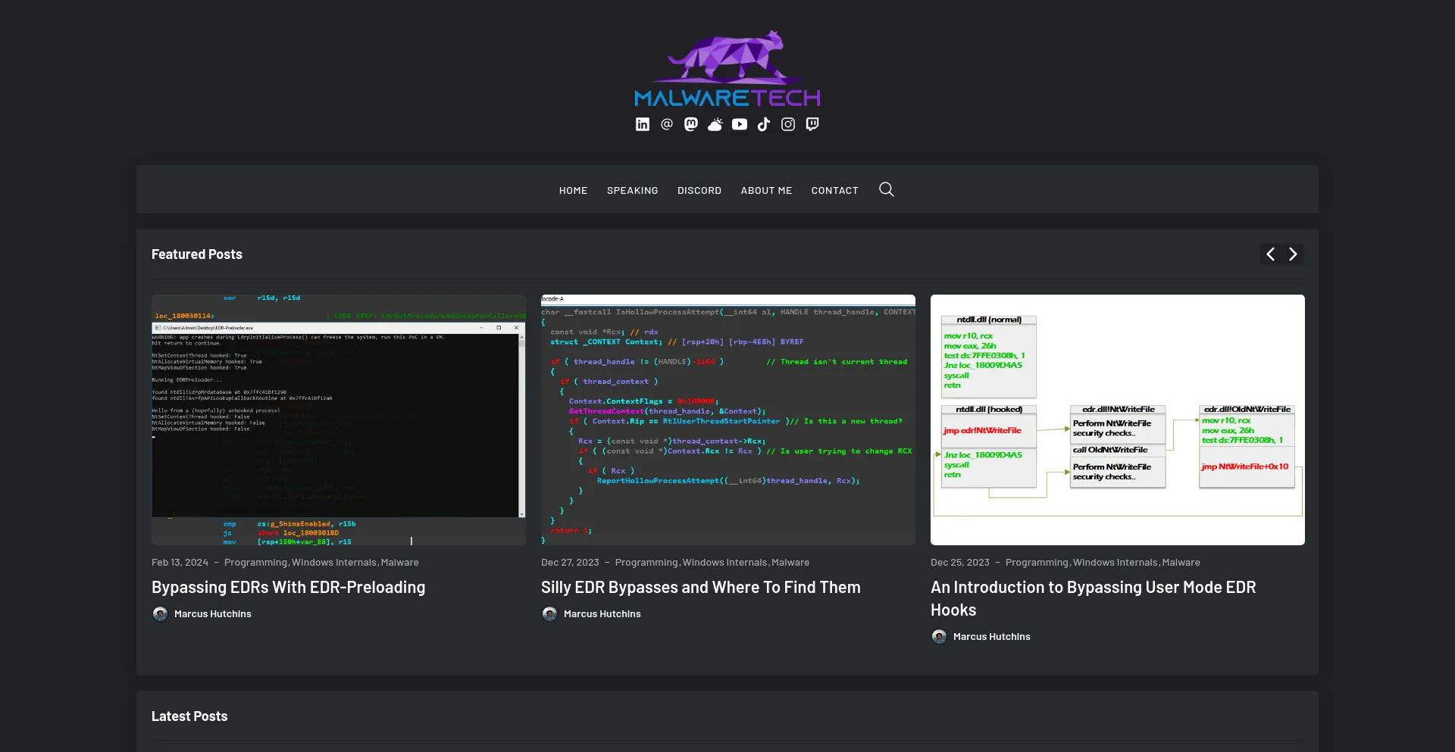Click the Latest Posts heading
This screenshot has height=752, width=1455.
(x=189, y=716)
